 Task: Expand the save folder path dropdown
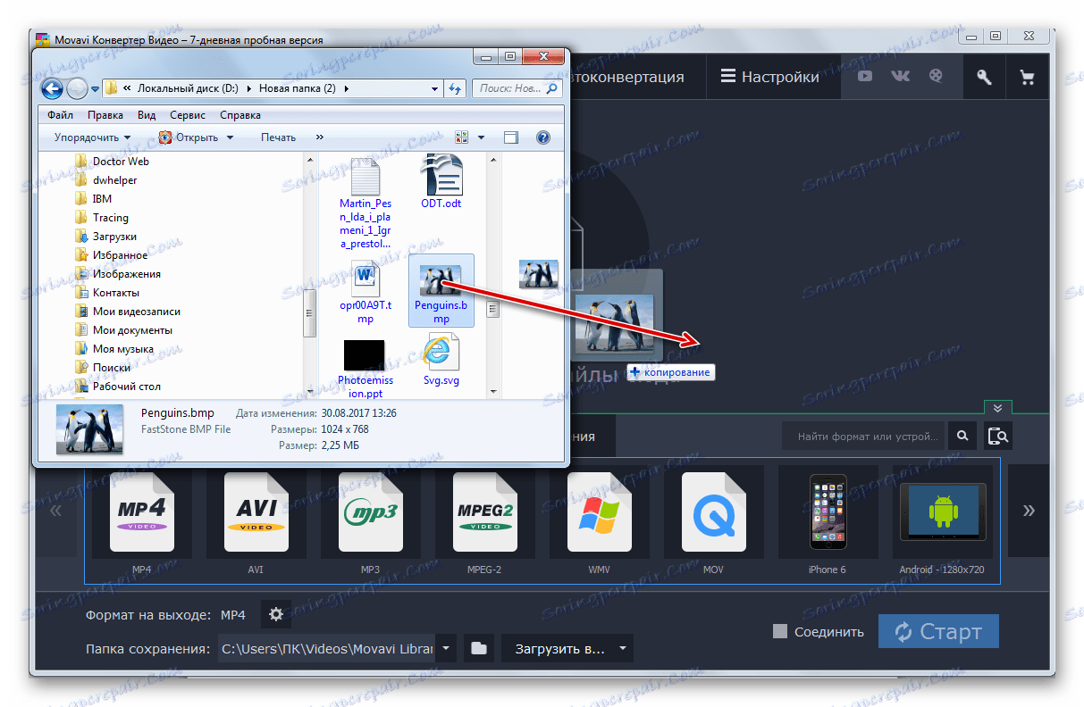coord(446,648)
